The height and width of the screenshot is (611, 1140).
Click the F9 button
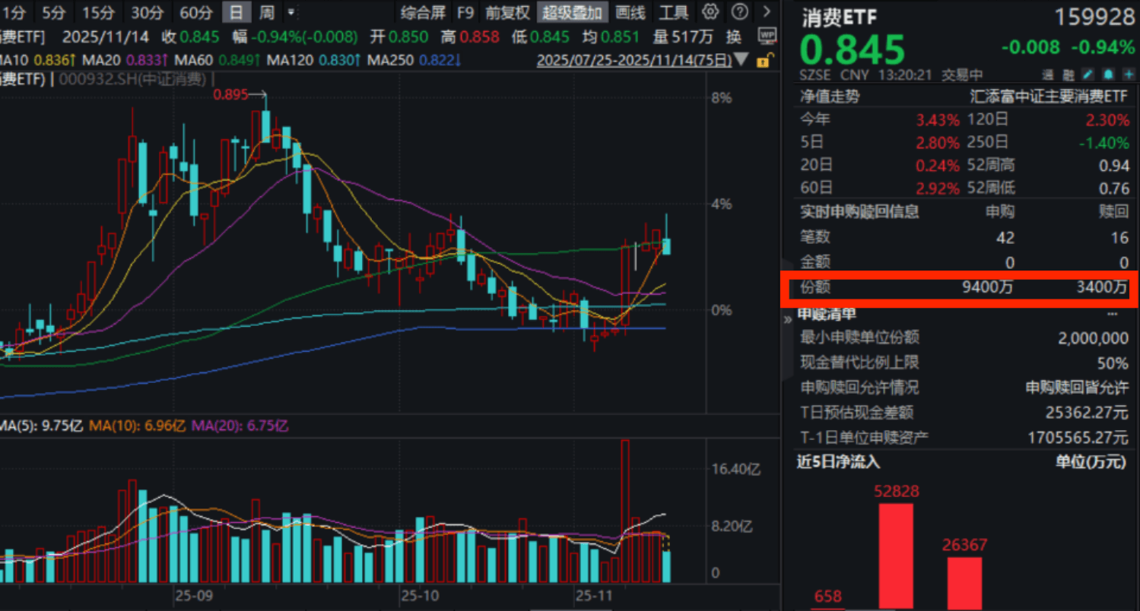(465, 12)
